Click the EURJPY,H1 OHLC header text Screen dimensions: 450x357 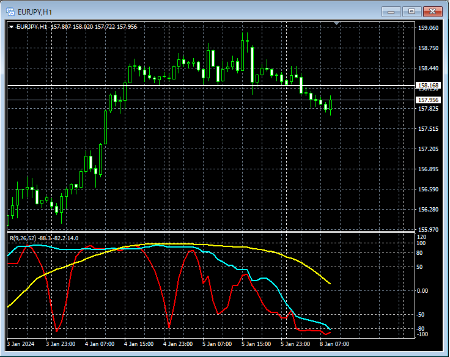pyautogui.click(x=76, y=27)
